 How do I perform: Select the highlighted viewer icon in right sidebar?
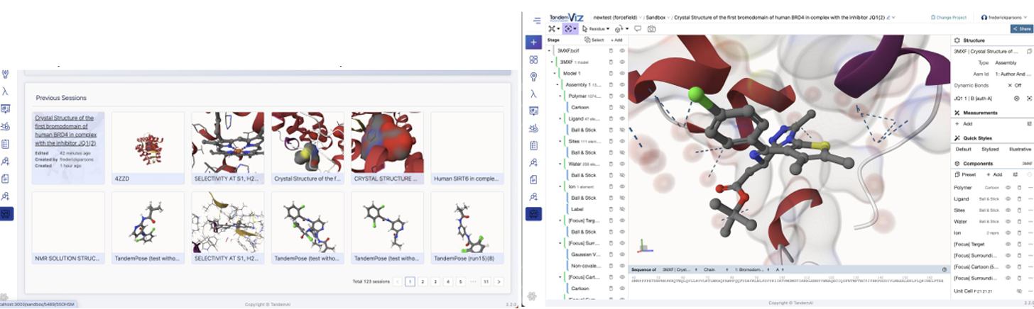[x=533, y=213]
